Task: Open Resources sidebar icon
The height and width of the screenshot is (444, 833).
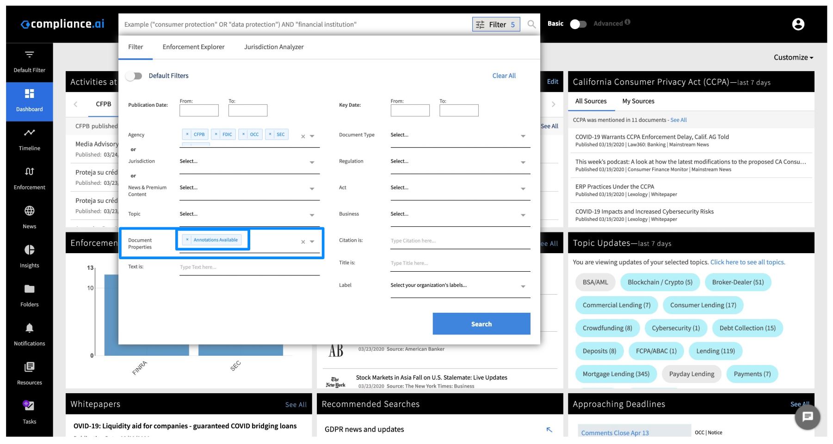Action: 29,367
